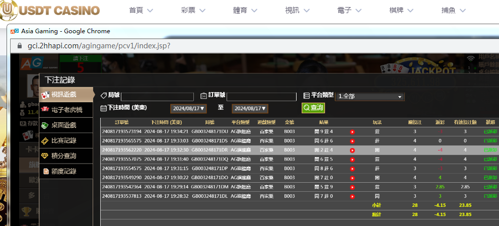This screenshot has height=226, width=499.
Task: Click the USDT Casino logo
Action: tap(50, 10)
